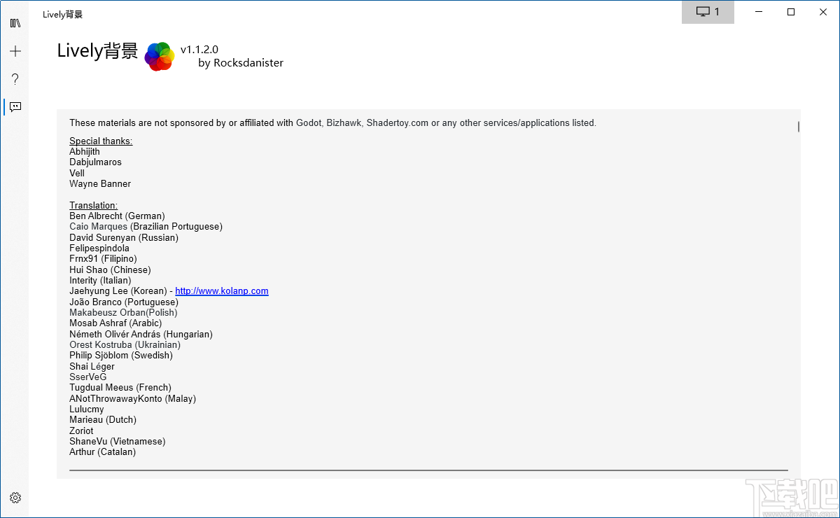840x518 pixels.
Task: Minimize the Lively window
Action: click(x=759, y=12)
